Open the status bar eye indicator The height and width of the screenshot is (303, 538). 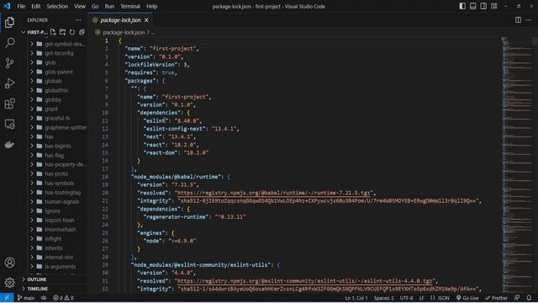point(44,298)
